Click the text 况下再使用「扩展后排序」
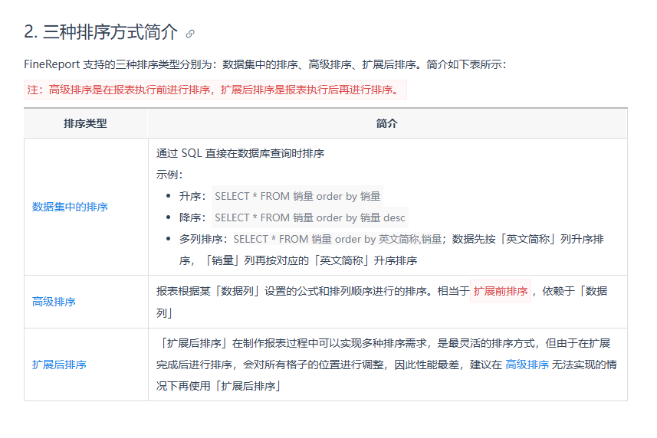657x438 pixels. tap(218, 386)
